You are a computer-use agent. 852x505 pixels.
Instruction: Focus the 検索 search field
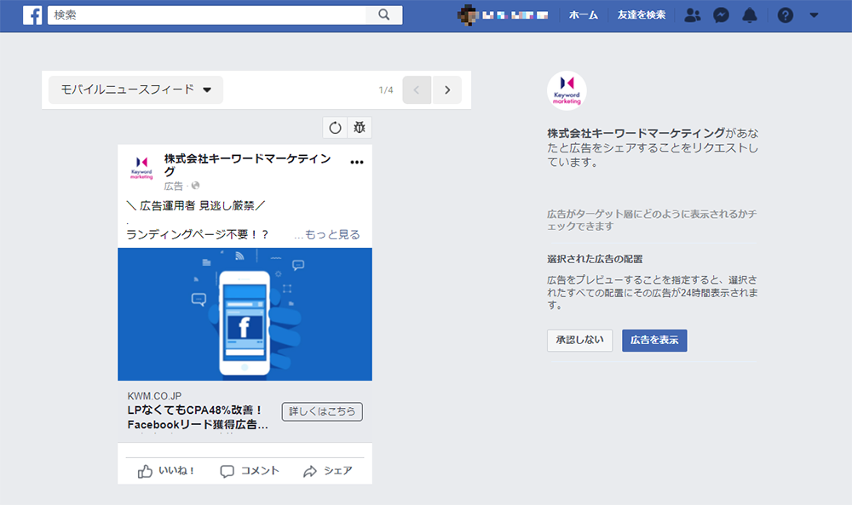point(206,15)
